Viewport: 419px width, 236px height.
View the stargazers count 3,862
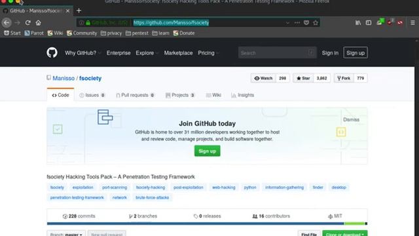coord(321,78)
